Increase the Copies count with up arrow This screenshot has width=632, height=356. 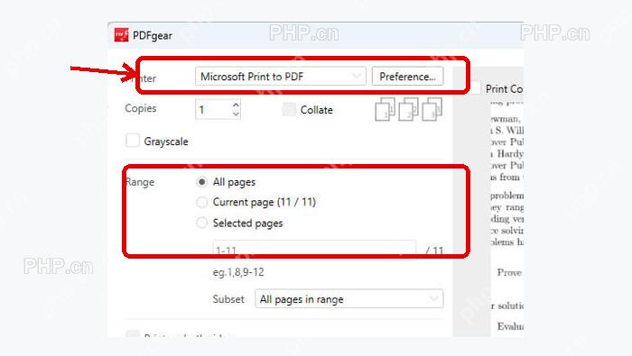236,105
